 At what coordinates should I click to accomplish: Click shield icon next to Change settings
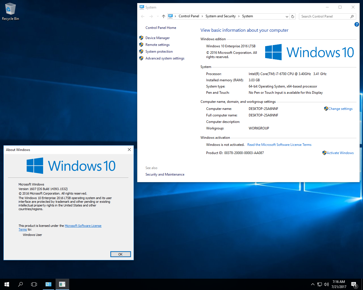[x=326, y=108]
